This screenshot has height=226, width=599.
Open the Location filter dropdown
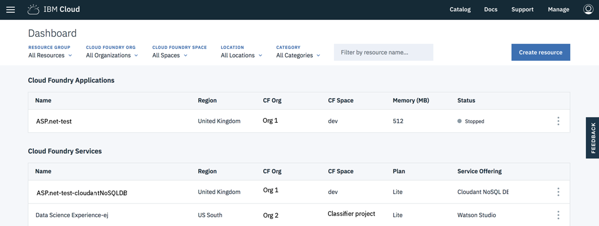[241, 55]
